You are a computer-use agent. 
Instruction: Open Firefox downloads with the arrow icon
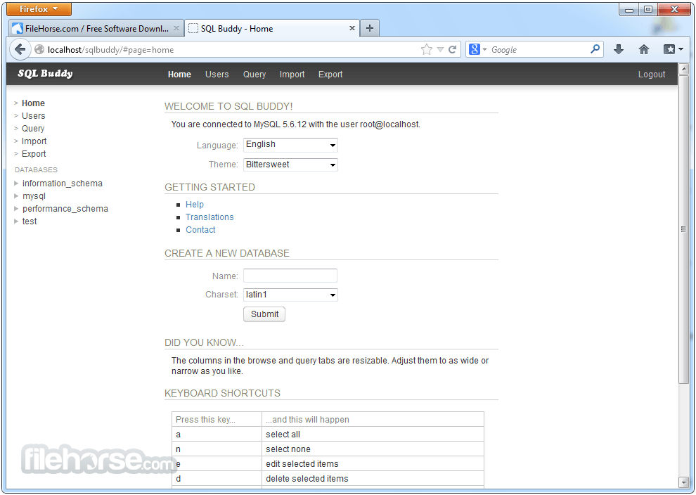pos(618,49)
